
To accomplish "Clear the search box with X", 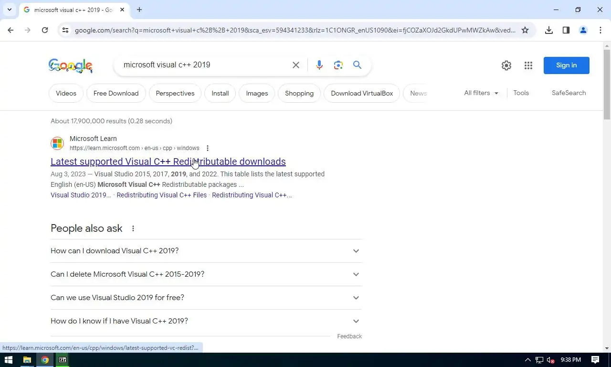I will (x=296, y=65).
